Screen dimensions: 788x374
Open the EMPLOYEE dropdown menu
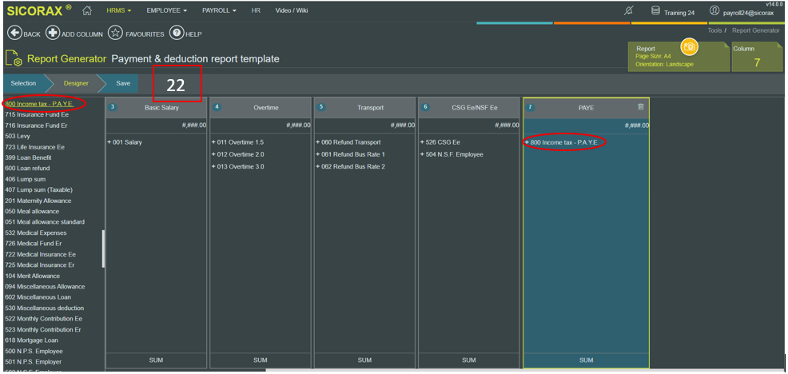(x=167, y=10)
